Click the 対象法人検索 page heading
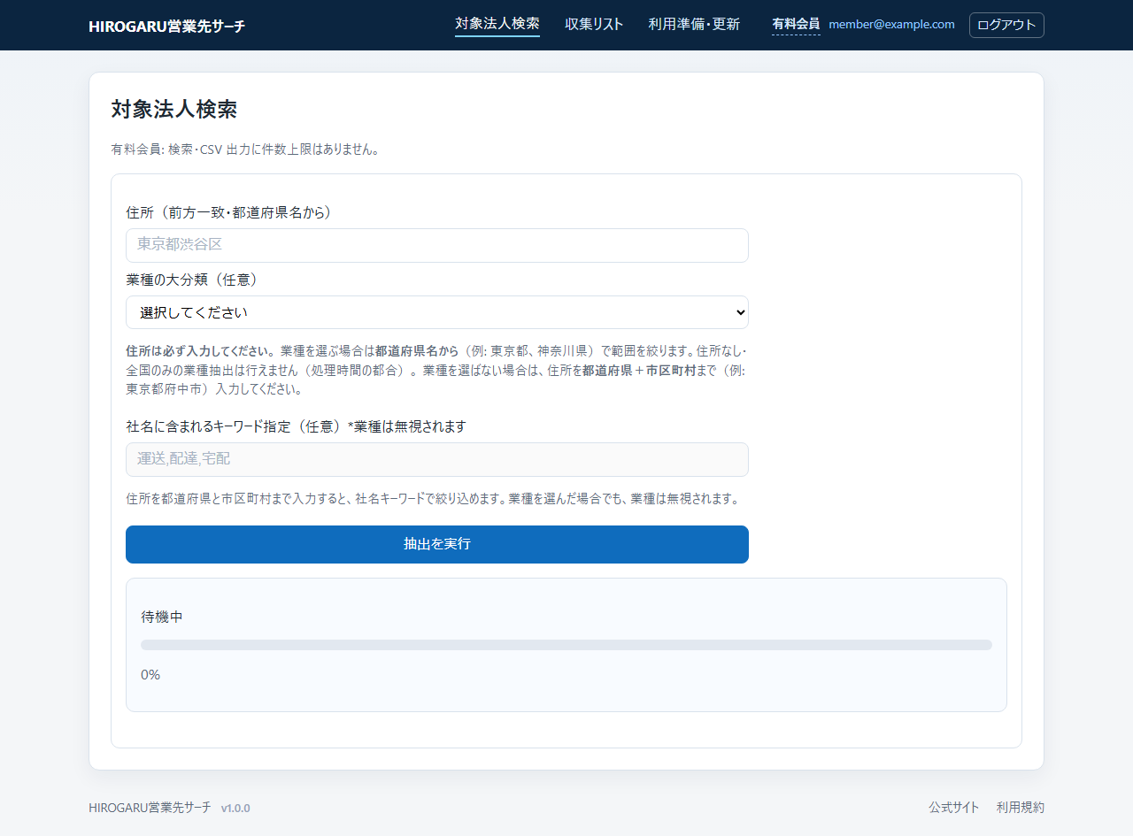The height and width of the screenshot is (836, 1133). tap(174, 110)
